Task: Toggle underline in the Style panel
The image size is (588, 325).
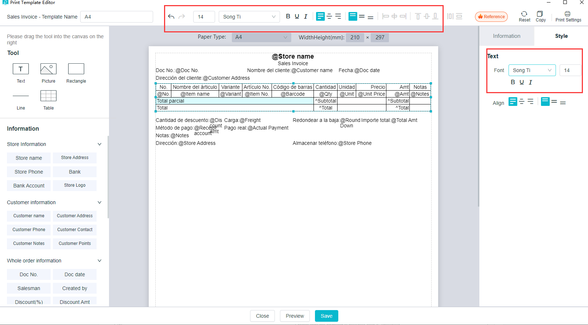Action: tap(522, 82)
